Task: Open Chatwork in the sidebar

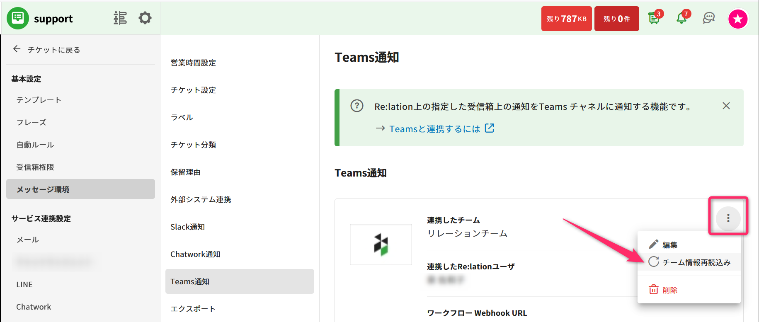Action: pos(34,307)
